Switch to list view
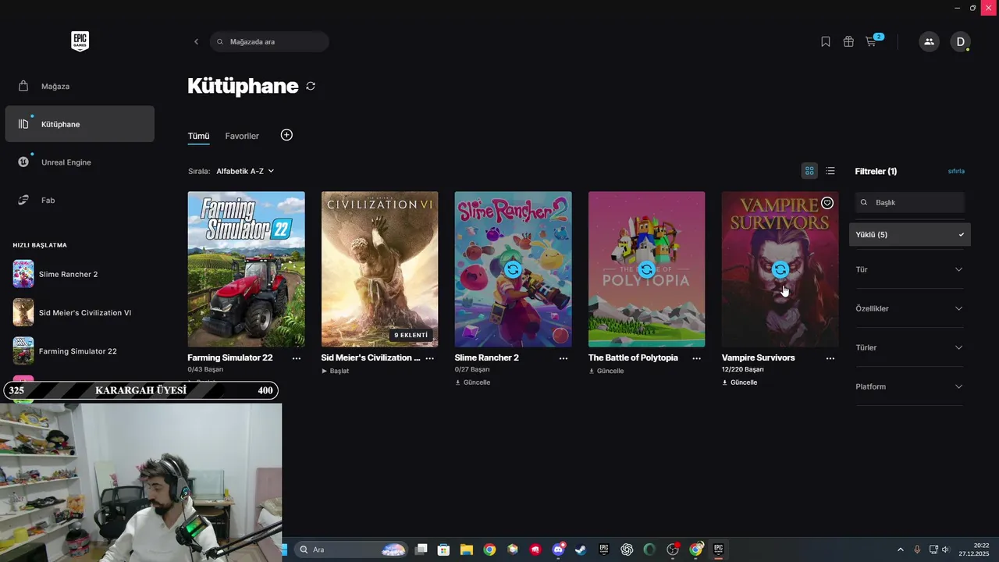The height and width of the screenshot is (562, 999). tap(830, 171)
